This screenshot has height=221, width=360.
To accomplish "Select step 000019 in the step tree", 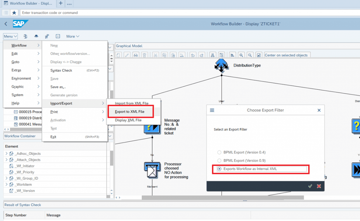I will 28,118.
